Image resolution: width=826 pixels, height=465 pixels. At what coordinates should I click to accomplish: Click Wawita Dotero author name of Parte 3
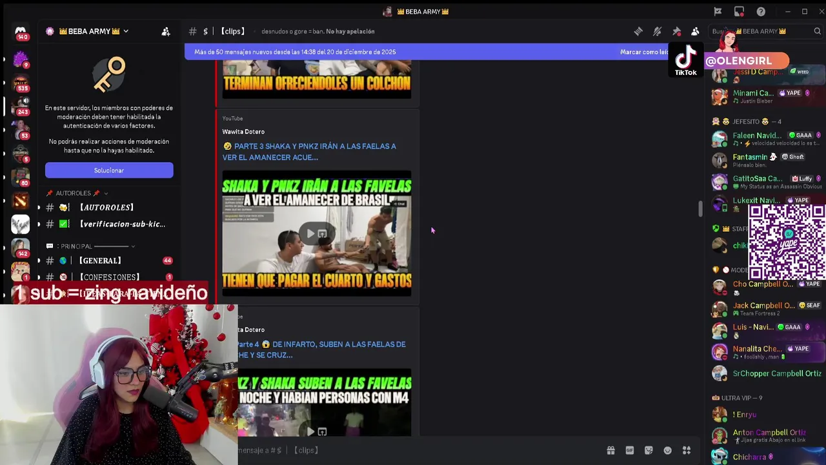pyautogui.click(x=243, y=132)
